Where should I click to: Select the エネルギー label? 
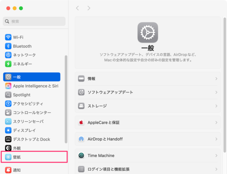(x=22, y=64)
